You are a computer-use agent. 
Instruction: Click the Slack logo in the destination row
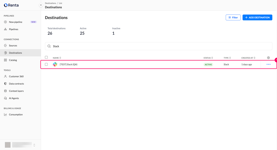pos(55,64)
